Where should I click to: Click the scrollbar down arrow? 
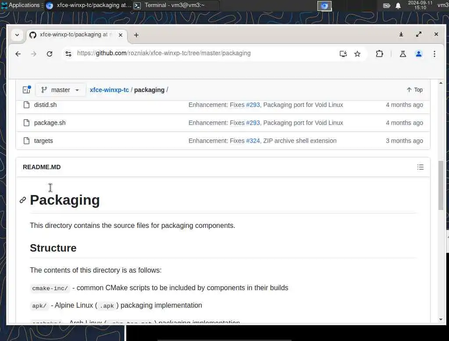pyautogui.click(x=441, y=320)
